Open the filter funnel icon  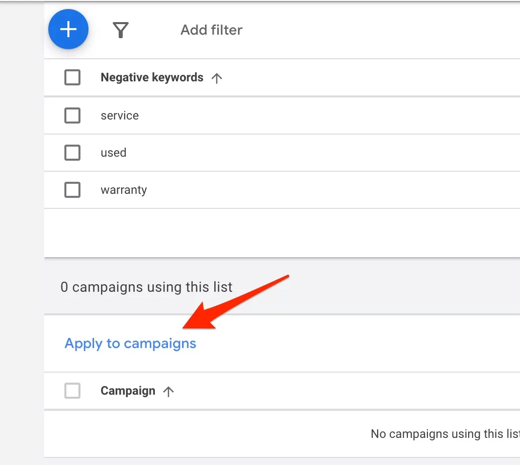(120, 30)
